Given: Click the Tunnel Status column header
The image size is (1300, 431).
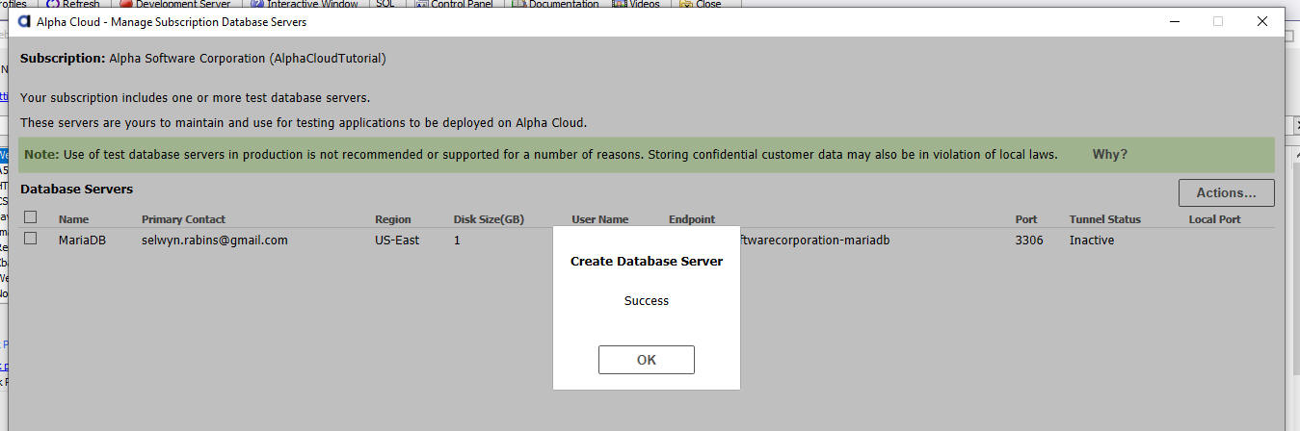Looking at the screenshot, I should (x=1105, y=219).
